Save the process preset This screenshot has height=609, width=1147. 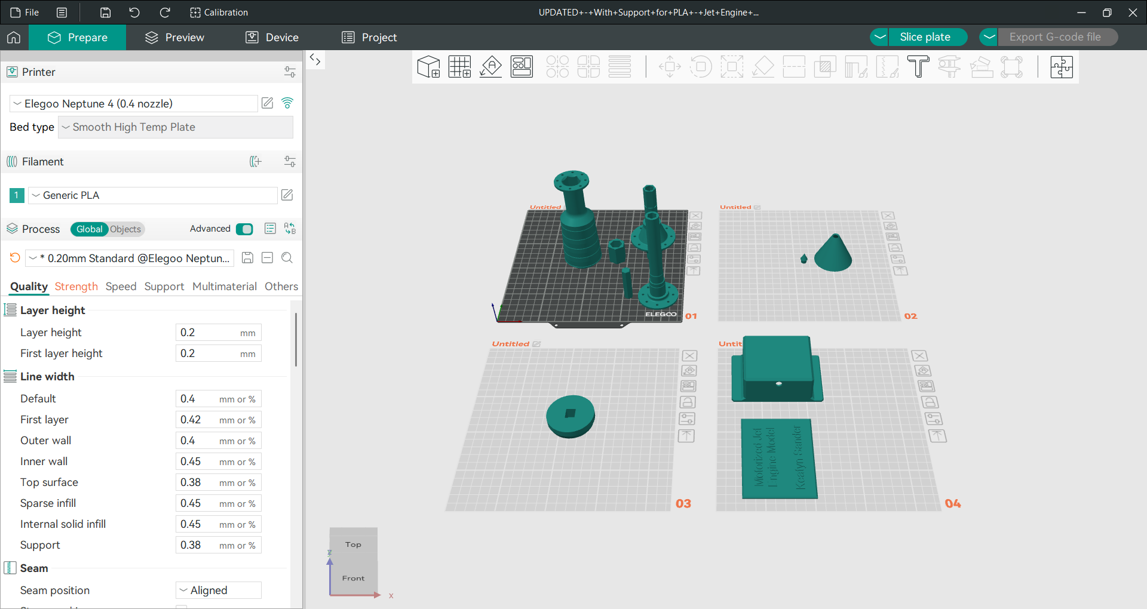click(247, 258)
